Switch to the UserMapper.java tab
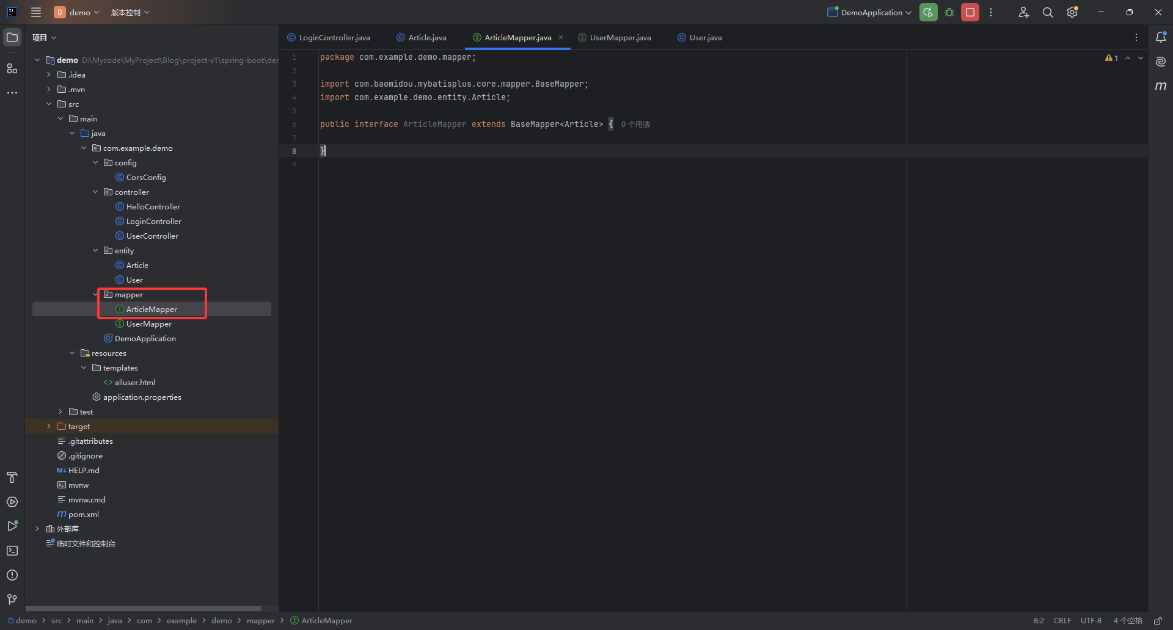This screenshot has width=1173, height=630. pos(619,38)
